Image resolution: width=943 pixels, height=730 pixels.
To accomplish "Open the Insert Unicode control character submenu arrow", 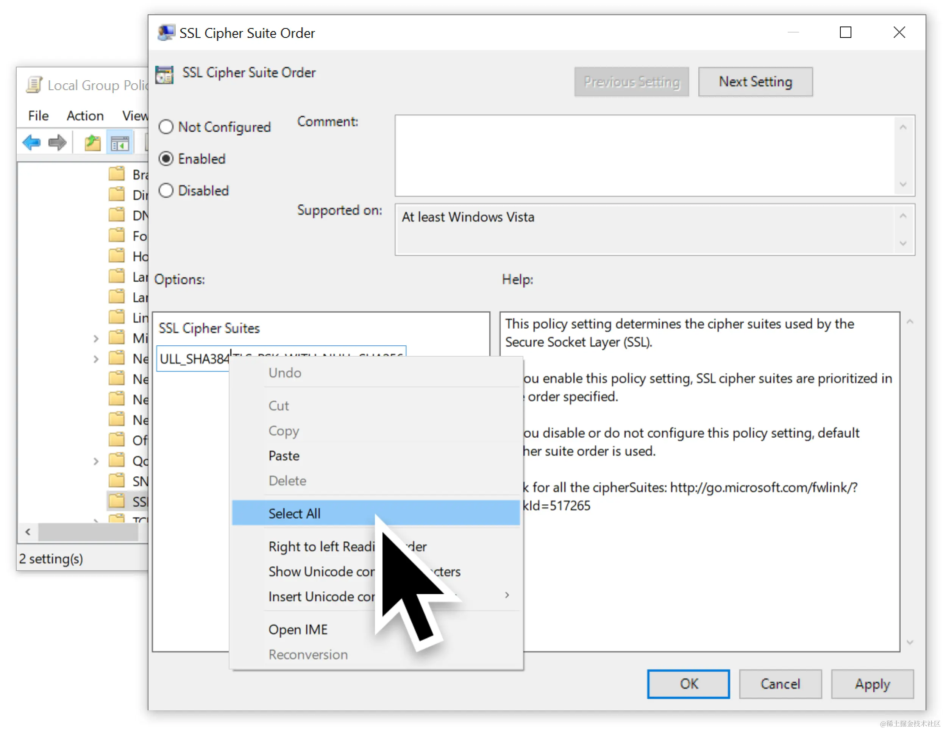I will click(507, 595).
